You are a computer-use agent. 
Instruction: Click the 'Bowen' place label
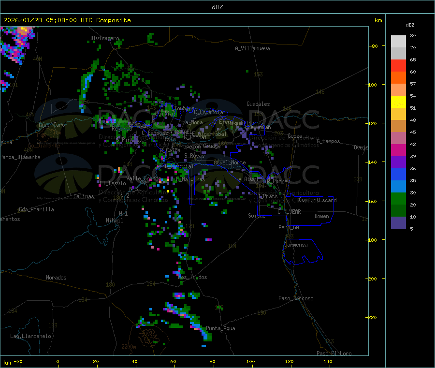click(x=321, y=216)
